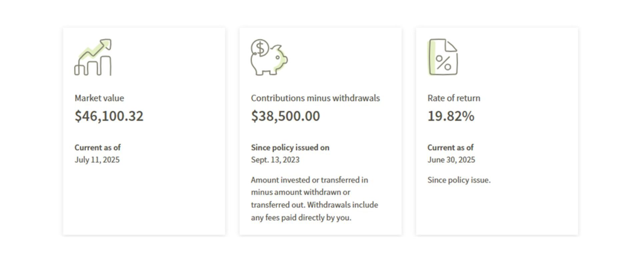Click the Amount invested or transferred description
The height and width of the screenshot is (260, 640).
point(315,199)
